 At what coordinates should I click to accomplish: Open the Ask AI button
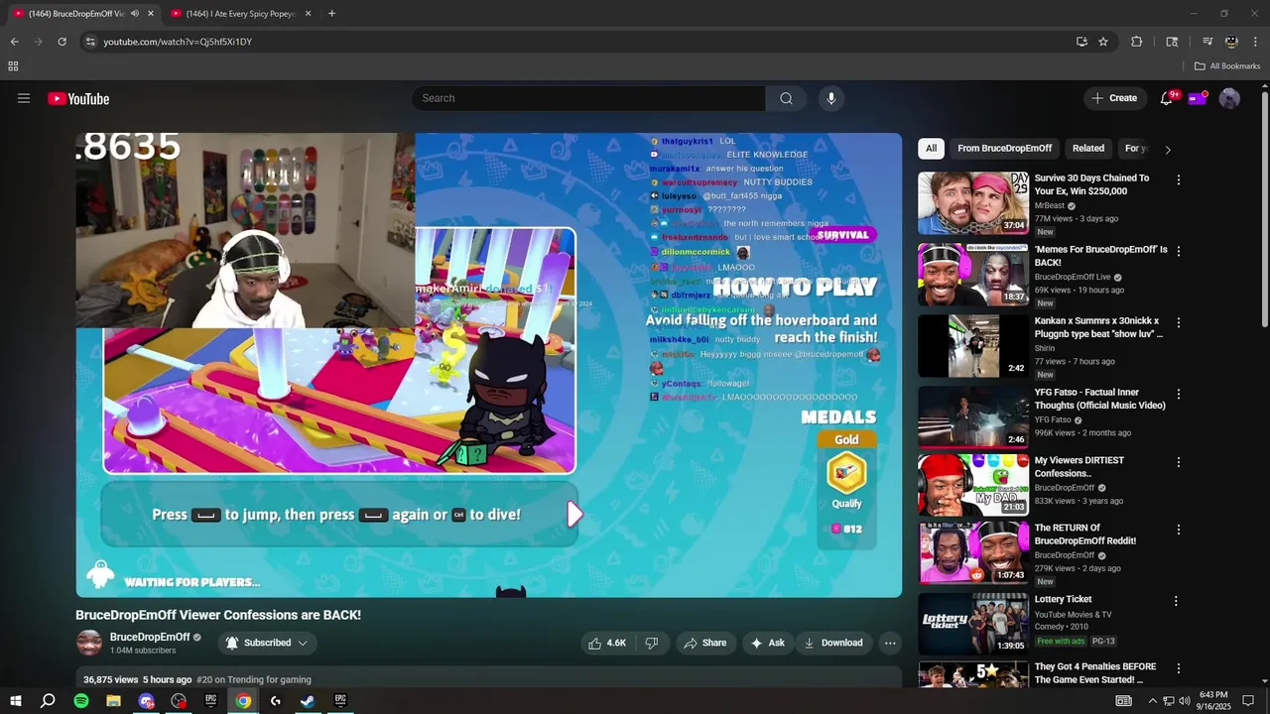767,643
